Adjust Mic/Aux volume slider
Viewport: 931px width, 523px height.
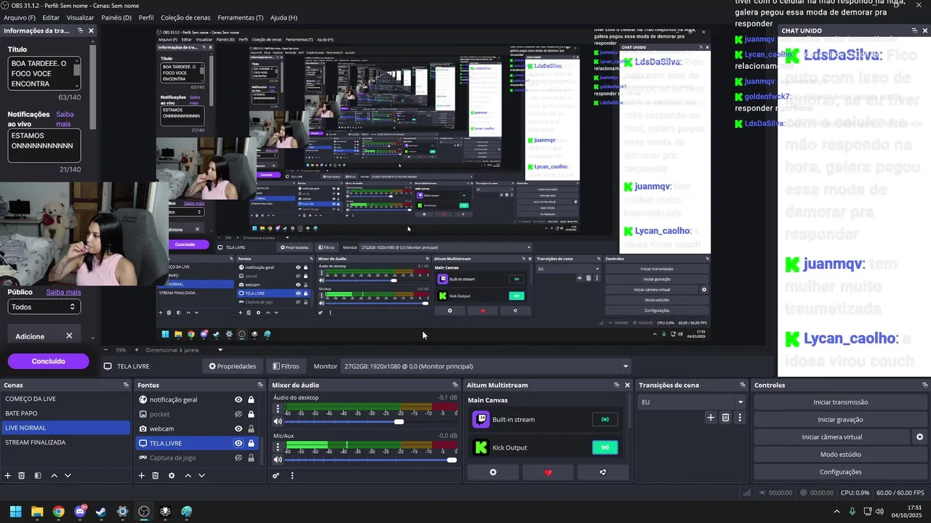click(371, 460)
